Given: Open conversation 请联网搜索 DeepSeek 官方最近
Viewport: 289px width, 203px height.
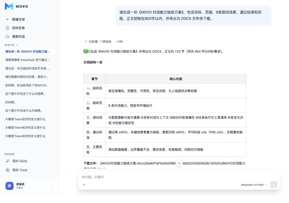Looking at the screenshot, I should click(27, 60).
